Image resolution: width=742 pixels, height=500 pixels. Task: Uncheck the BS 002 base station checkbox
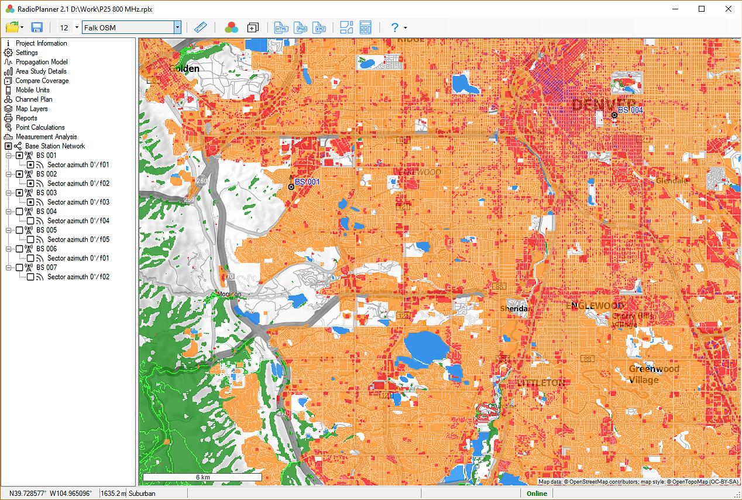pyautogui.click(x=19, y=174)
